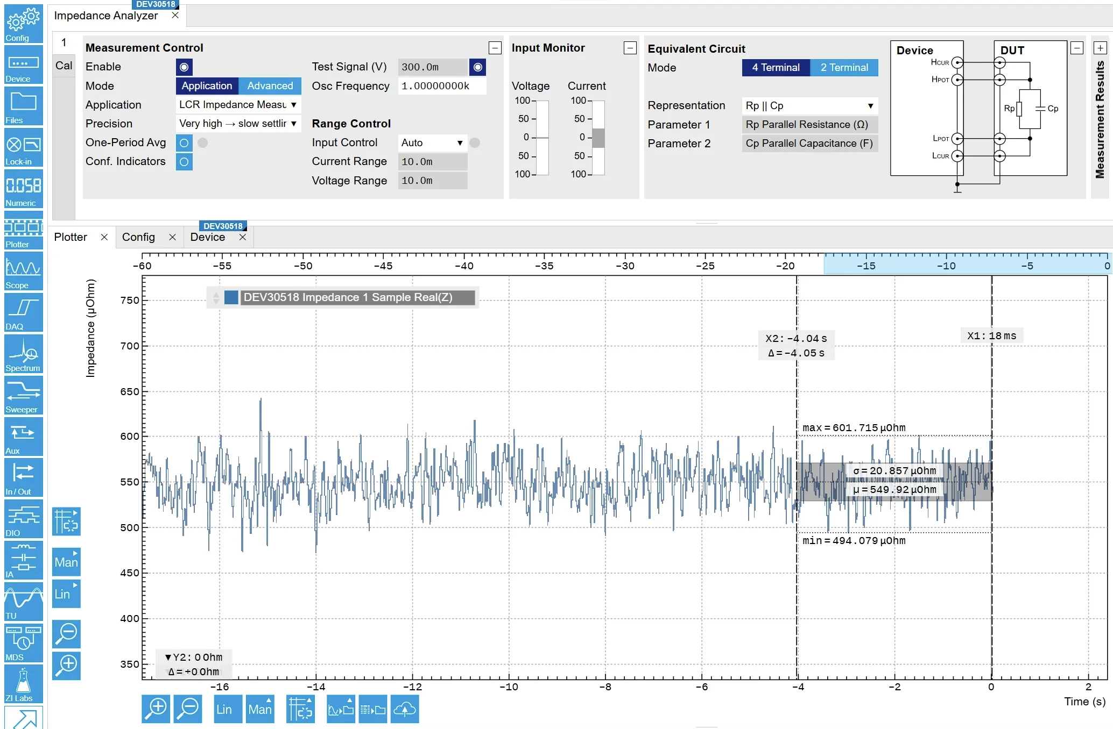The height and width of the screenshot is (729, 1113).
Task: Click the vertical Lin scale button
Action: tap(66, 594)
